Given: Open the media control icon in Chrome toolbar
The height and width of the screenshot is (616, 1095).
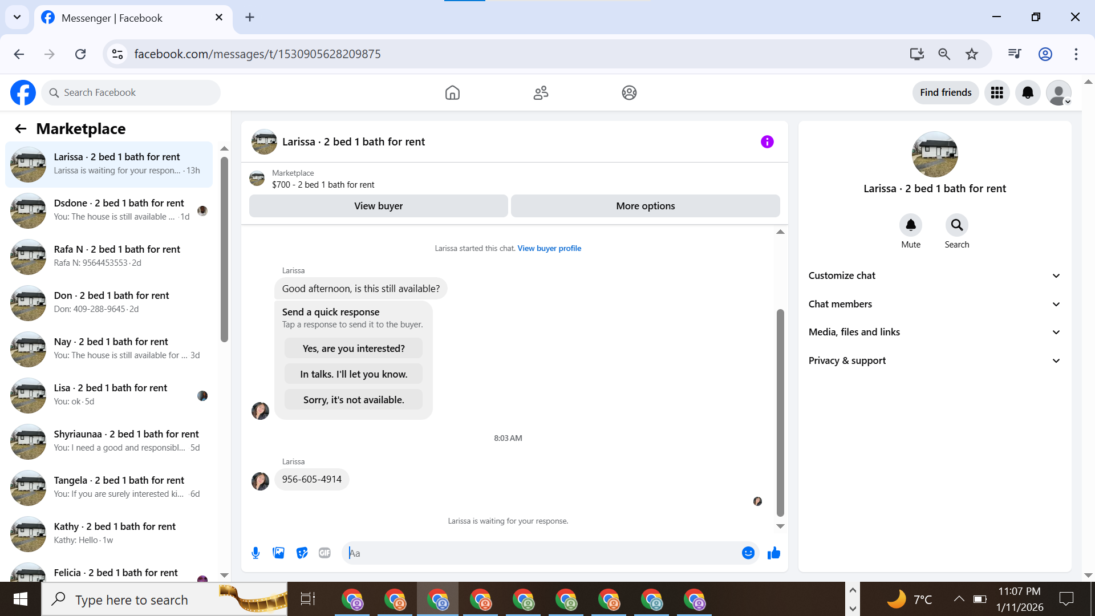Looking at the screenshot, I should 1015,54.
